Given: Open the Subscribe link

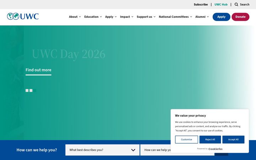Looking at the screenshot, I should (201, 4).
